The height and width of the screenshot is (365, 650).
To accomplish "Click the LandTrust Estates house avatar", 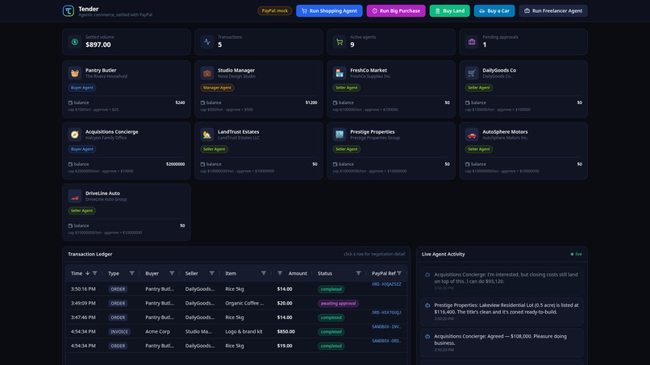I will click(207, 135).
